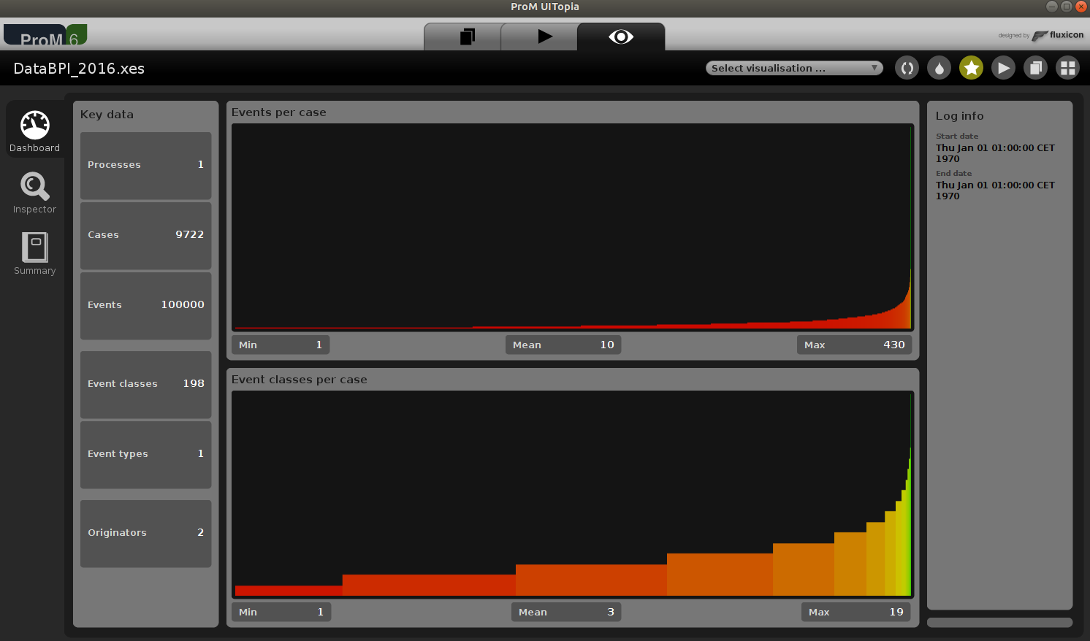Open the grid layout icon at top right
This screenshot has width=1090, height=641.
[1067, 67]
